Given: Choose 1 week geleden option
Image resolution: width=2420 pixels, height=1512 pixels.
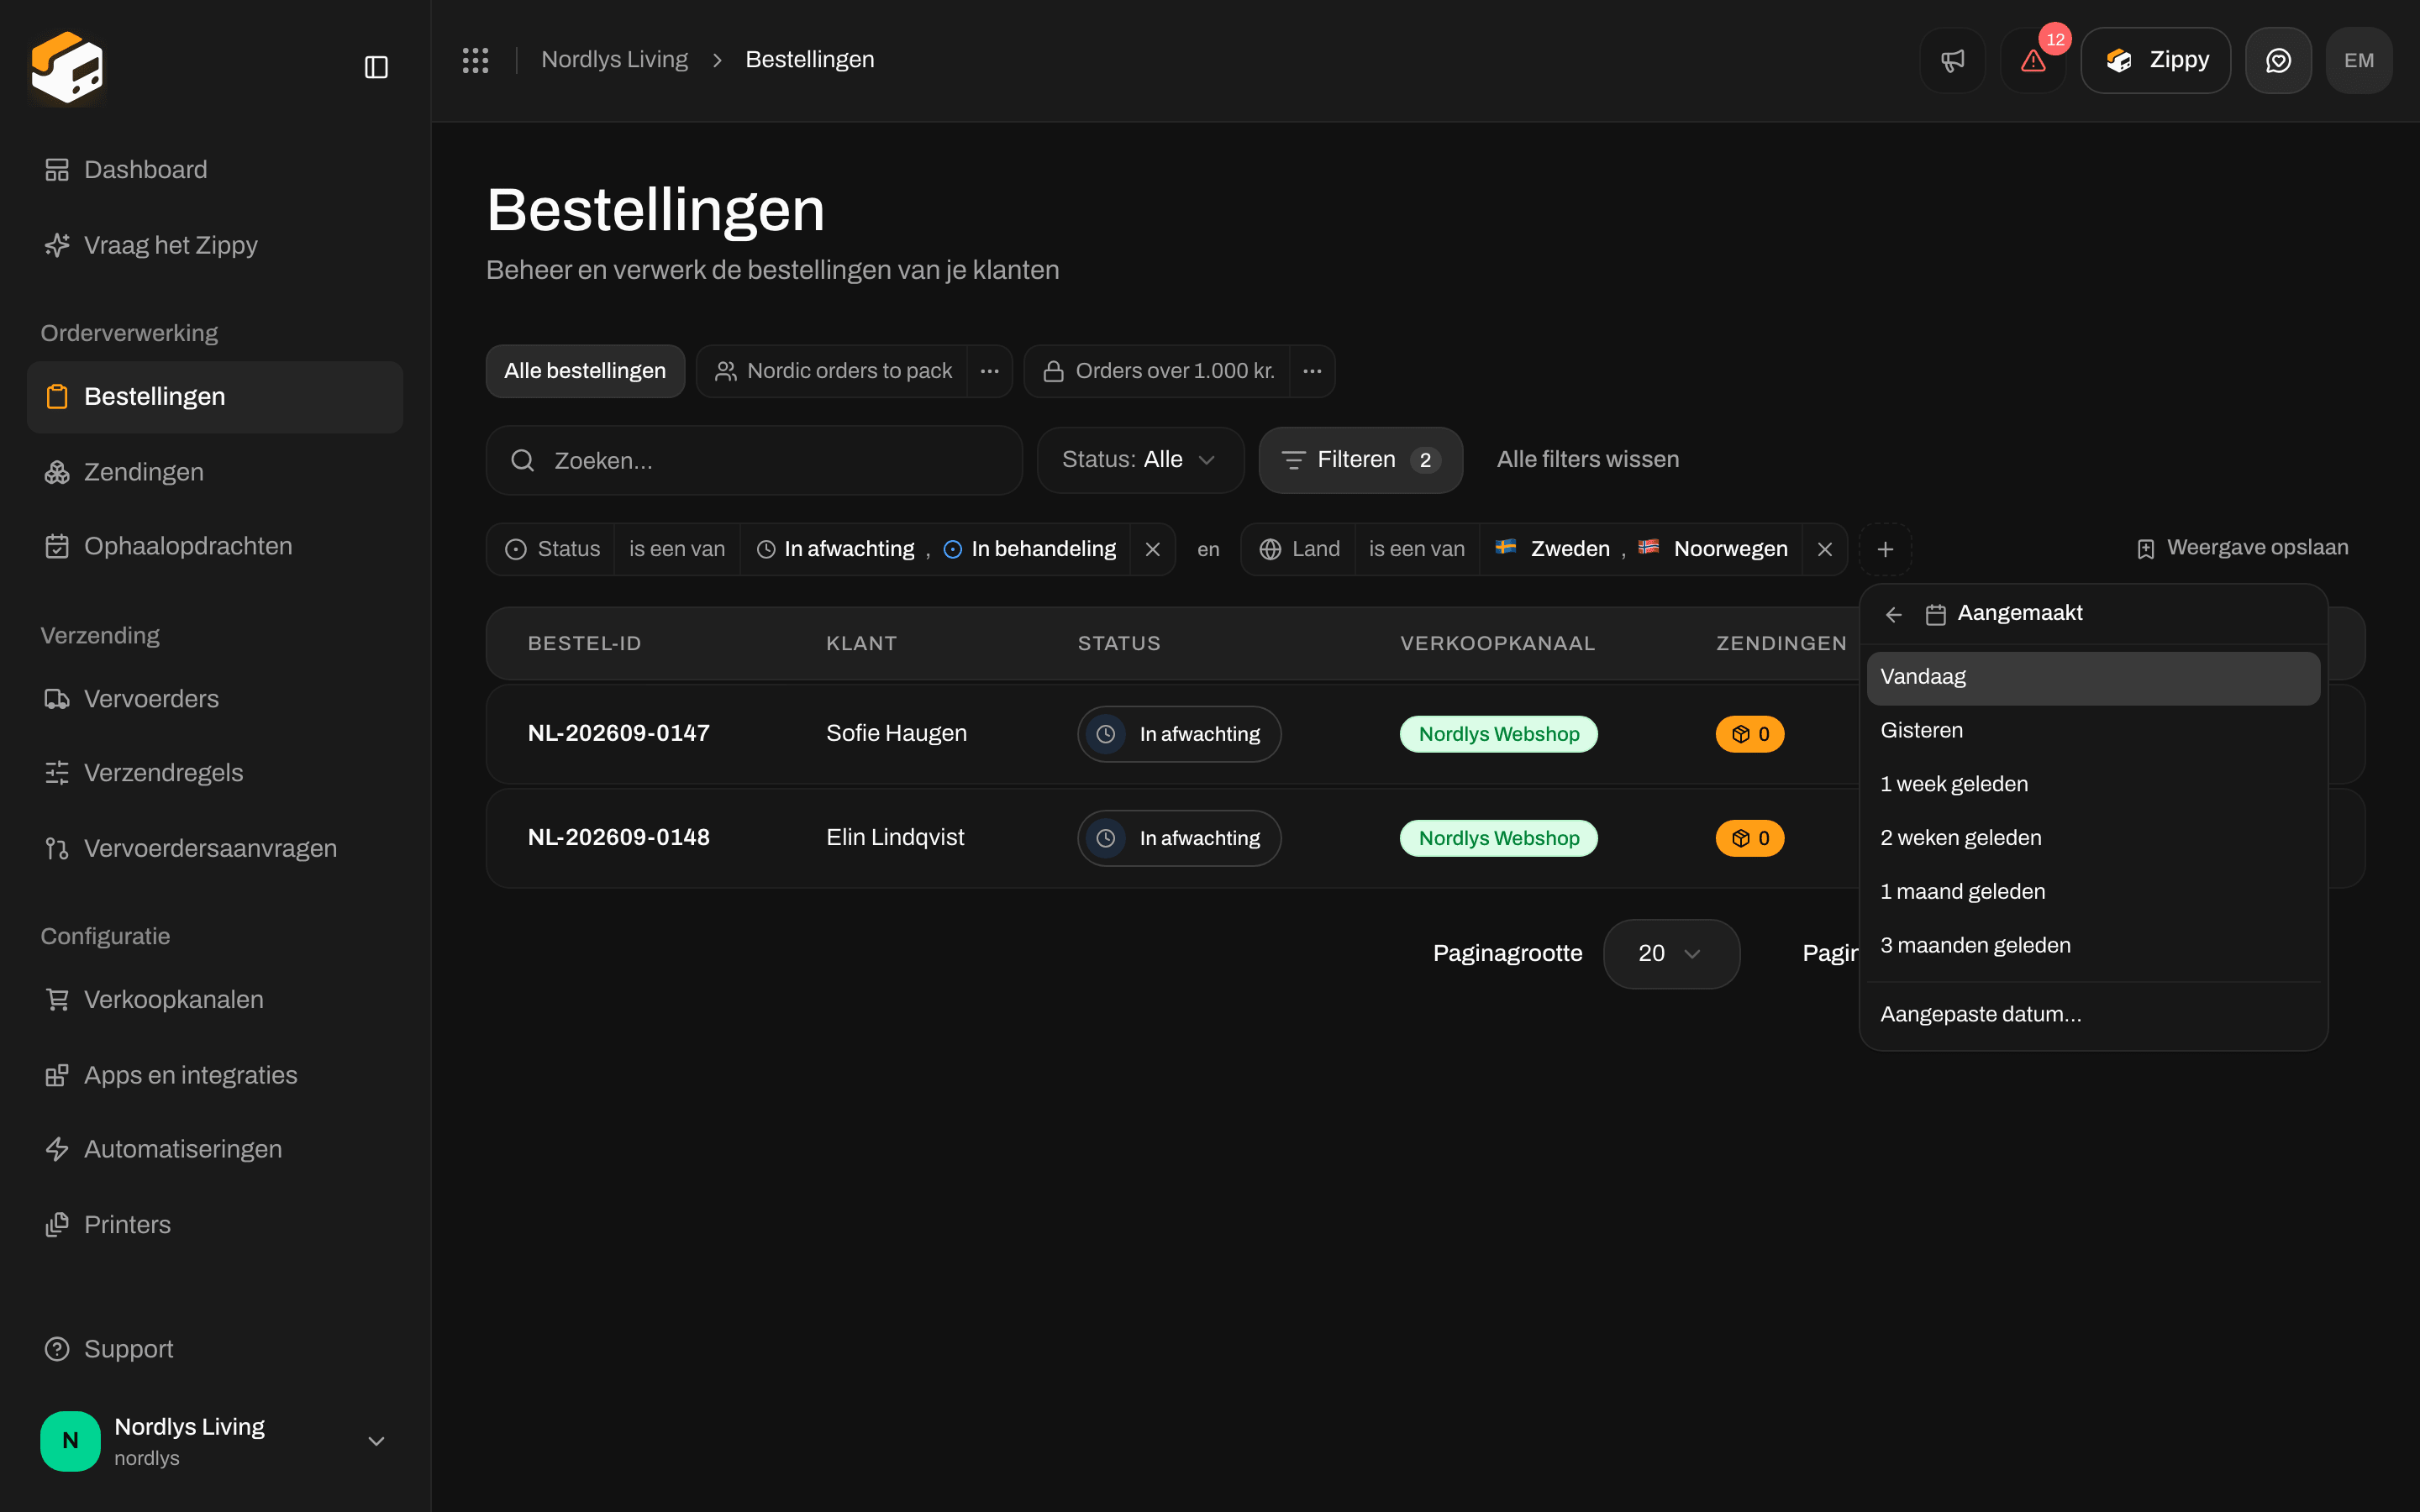Looking at the screenshot, I should (x=2093, y=784).
